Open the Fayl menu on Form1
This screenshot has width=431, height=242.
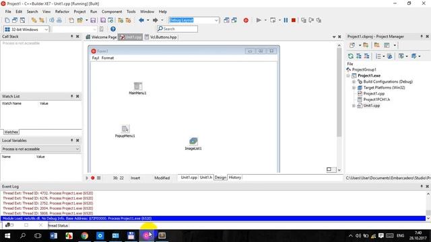[x=95, y=58]
